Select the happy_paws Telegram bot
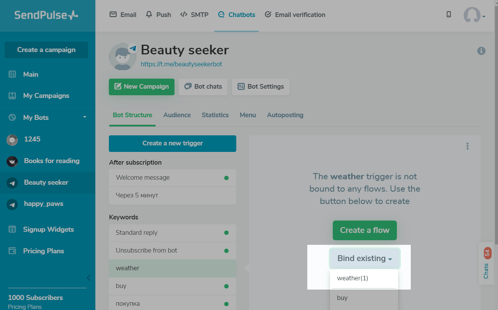Screen dimensions: 498x310 43,204
